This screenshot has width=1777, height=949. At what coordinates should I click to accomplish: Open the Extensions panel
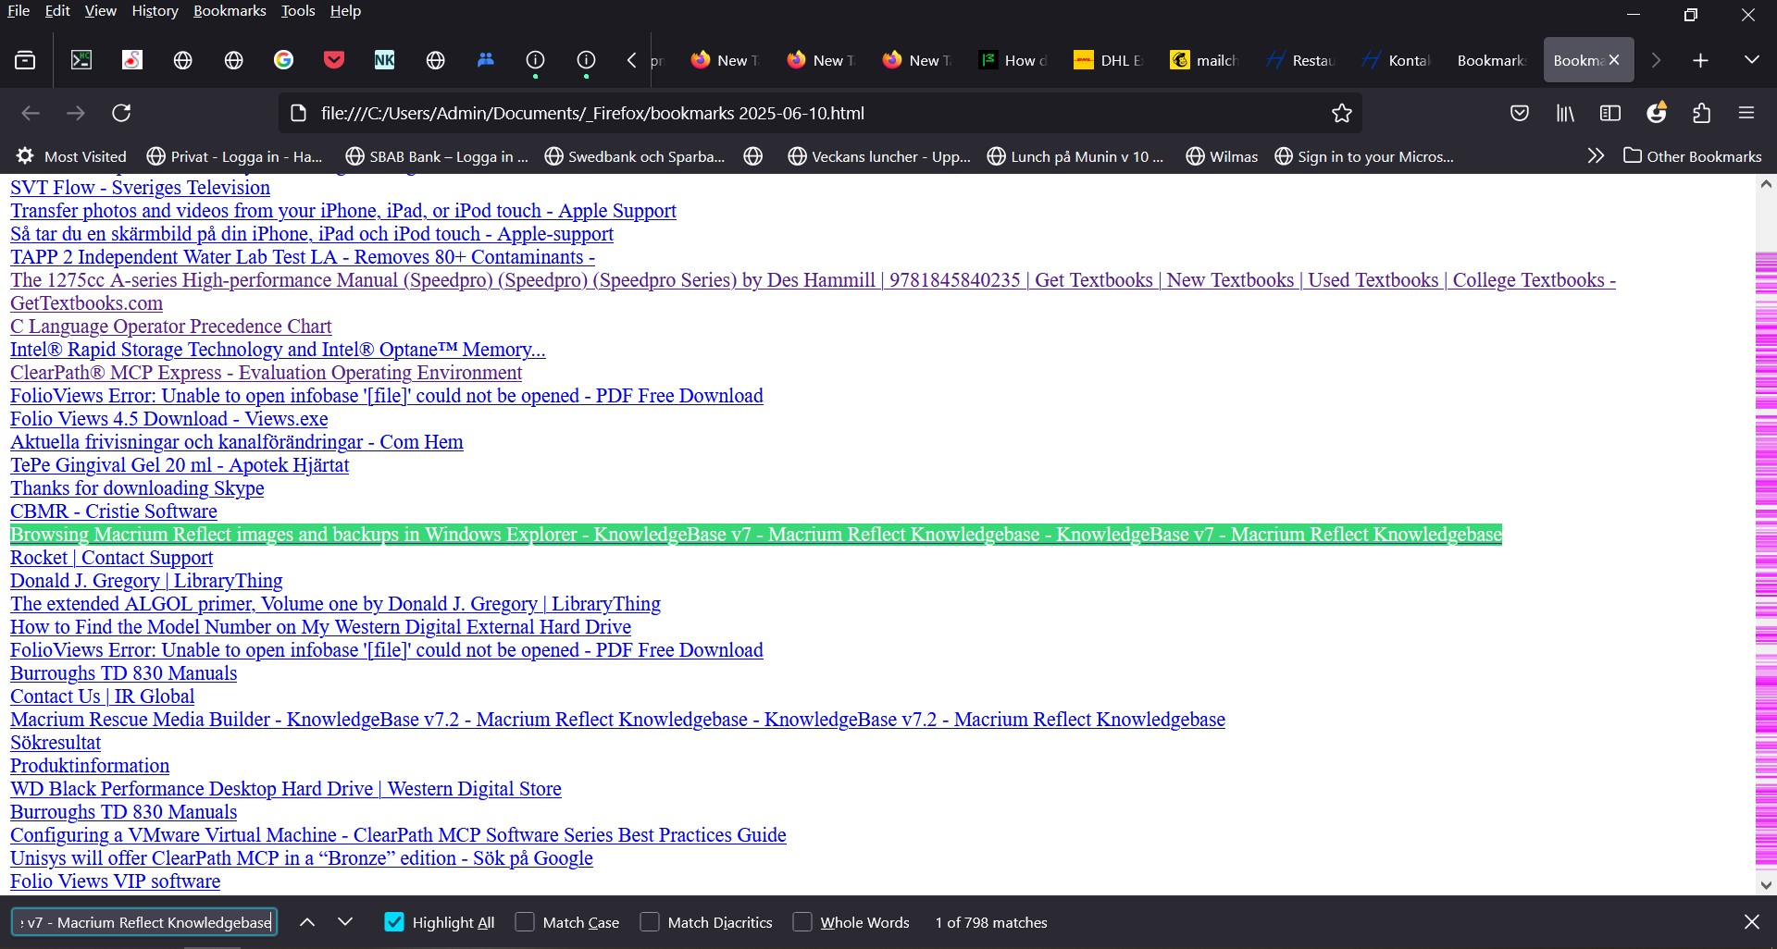click(x=1701, y=113)
